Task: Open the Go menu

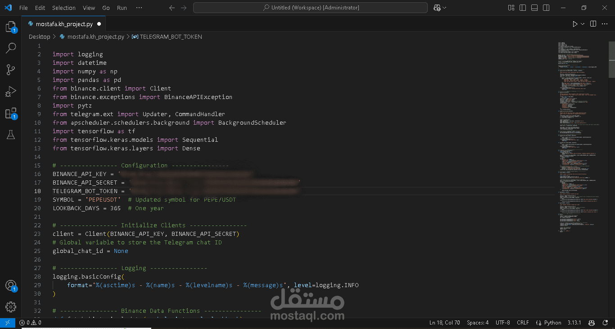Action: [106, 8]
